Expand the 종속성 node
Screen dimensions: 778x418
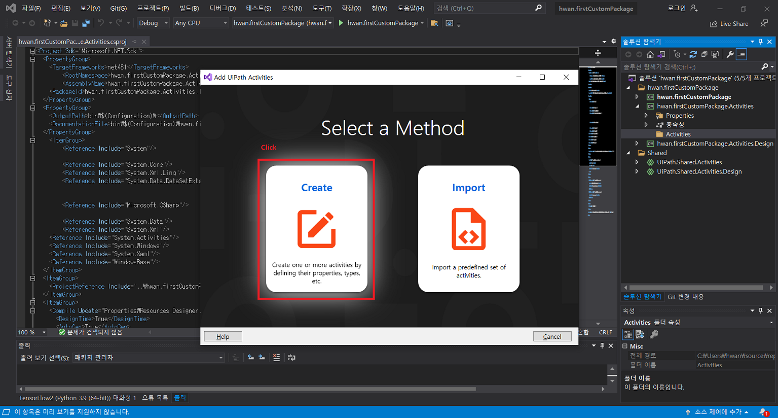[646, 125]
